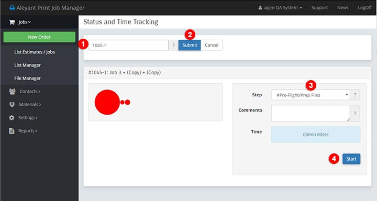
Task: Open the Support link
Action: 319,8
